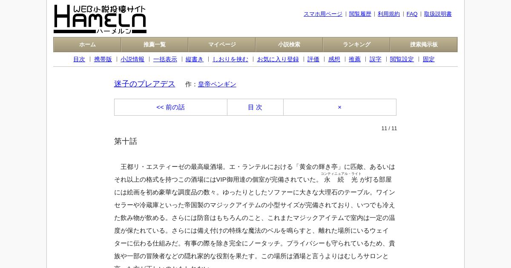Click しおりを挟む bookmark link

230,60
